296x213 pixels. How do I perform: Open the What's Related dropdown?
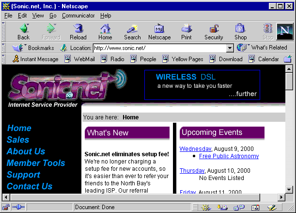262,48
